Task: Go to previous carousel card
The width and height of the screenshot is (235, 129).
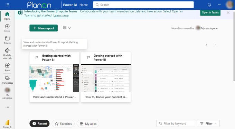Action: (207, 45)
